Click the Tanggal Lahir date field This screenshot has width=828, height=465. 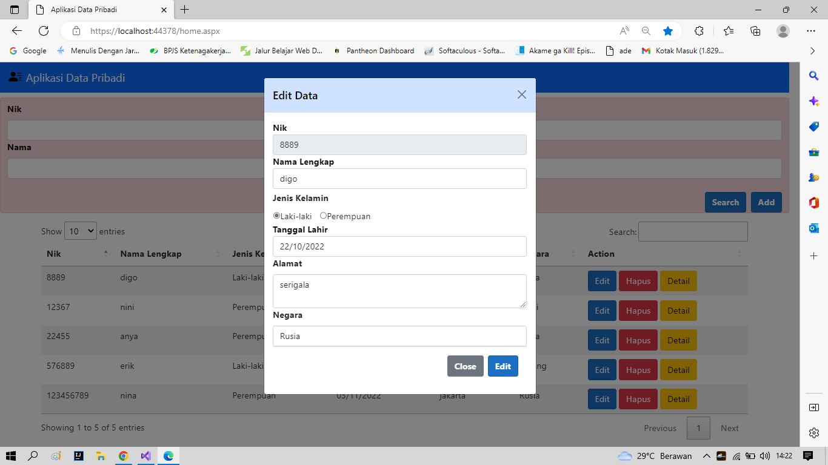coord(399,246)
